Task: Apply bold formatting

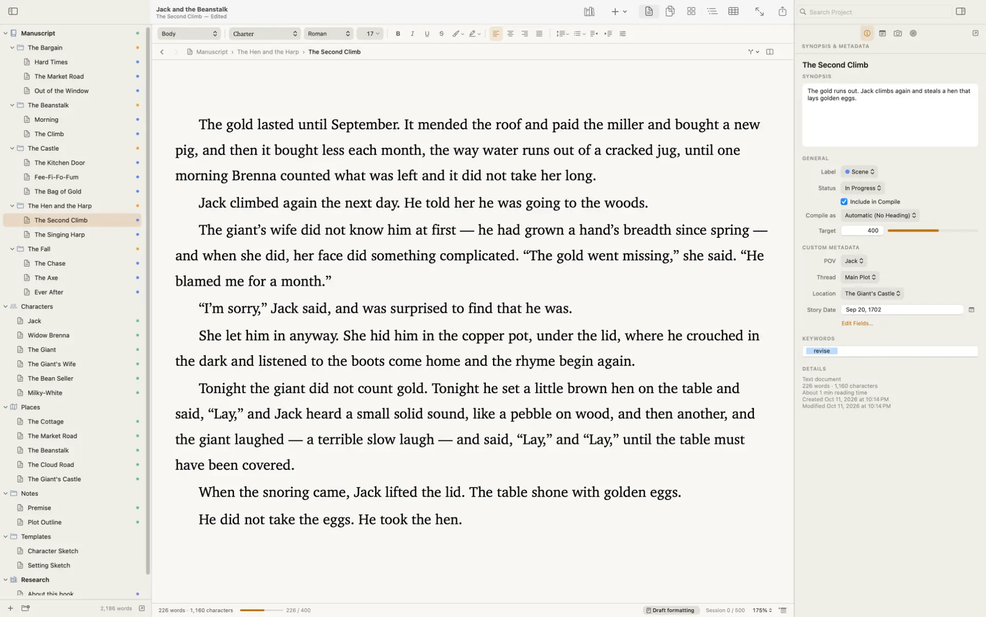Action: [x=398, y=34]
